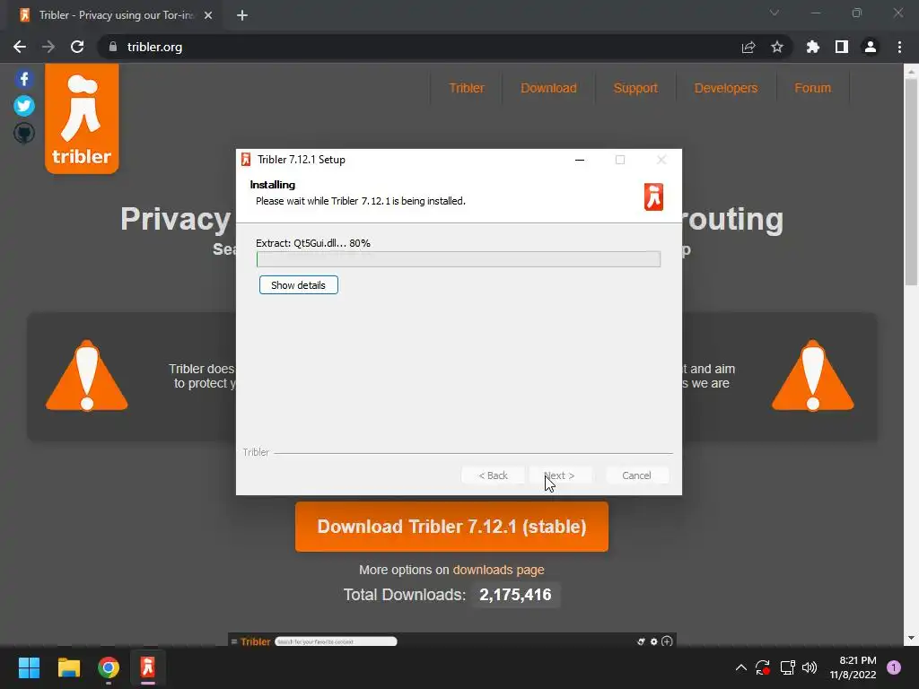This screenshot has width=919, height=689.
Task: Open volume speaker tray icon
Action: [810, 667]
